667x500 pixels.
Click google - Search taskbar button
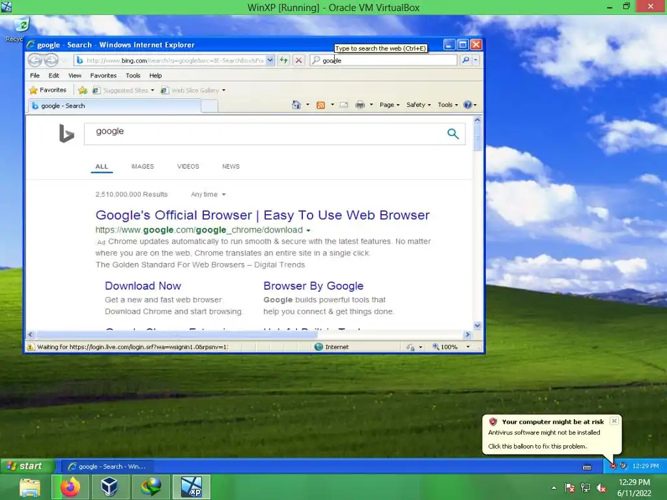(x=108, y=466)
